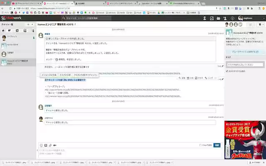Click the monde selection 2017 advertisement banner

[245, 140]
